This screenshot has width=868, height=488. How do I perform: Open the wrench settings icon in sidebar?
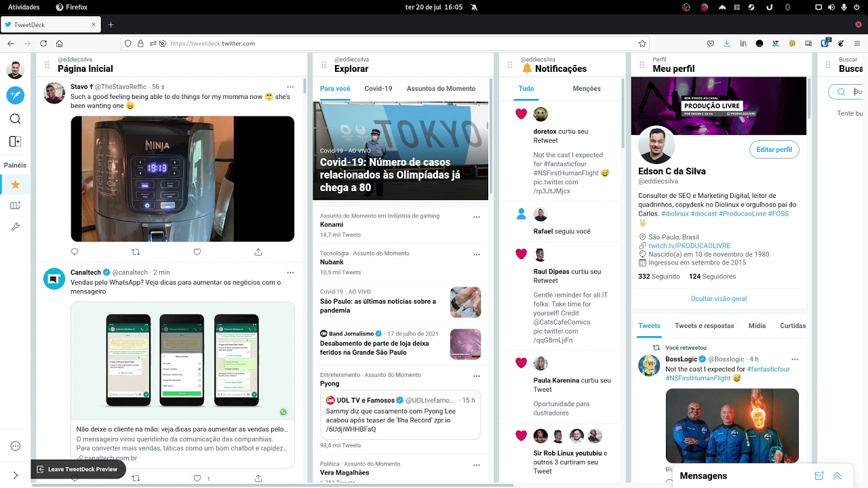click(x=15, y=227)
